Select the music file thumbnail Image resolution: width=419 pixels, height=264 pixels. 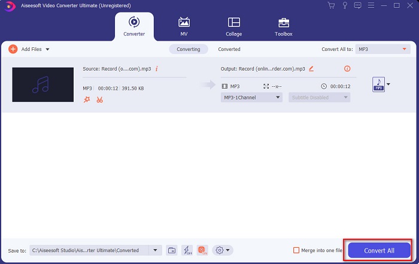[x=42, y=84]
